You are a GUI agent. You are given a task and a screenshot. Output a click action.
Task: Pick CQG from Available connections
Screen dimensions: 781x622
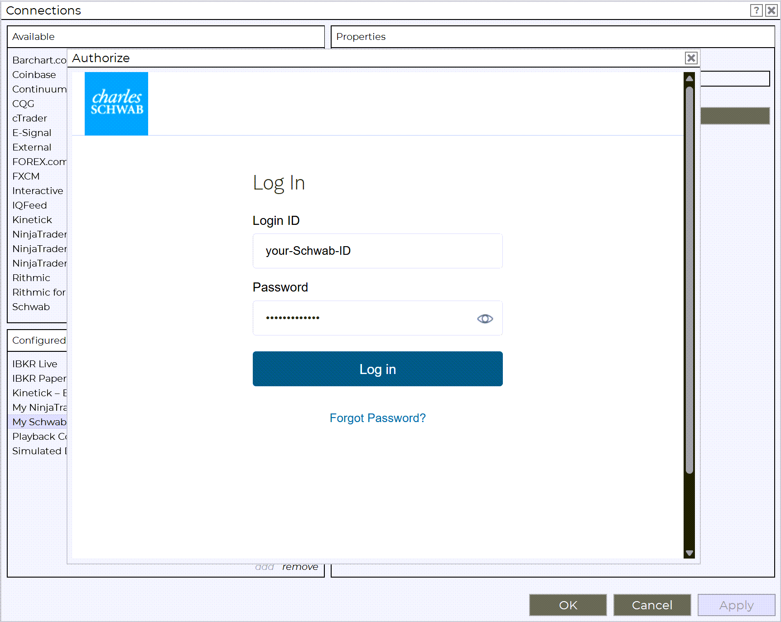click(x=24, y=104)
